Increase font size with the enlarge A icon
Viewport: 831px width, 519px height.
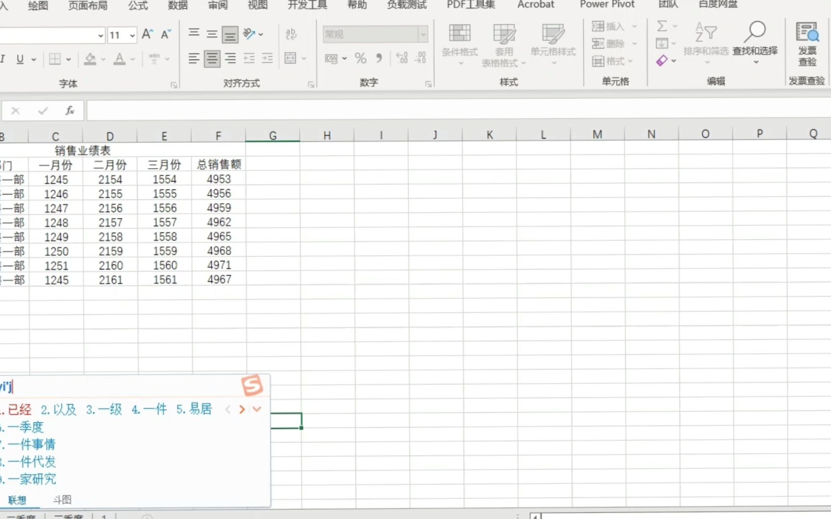click(147, 34)
